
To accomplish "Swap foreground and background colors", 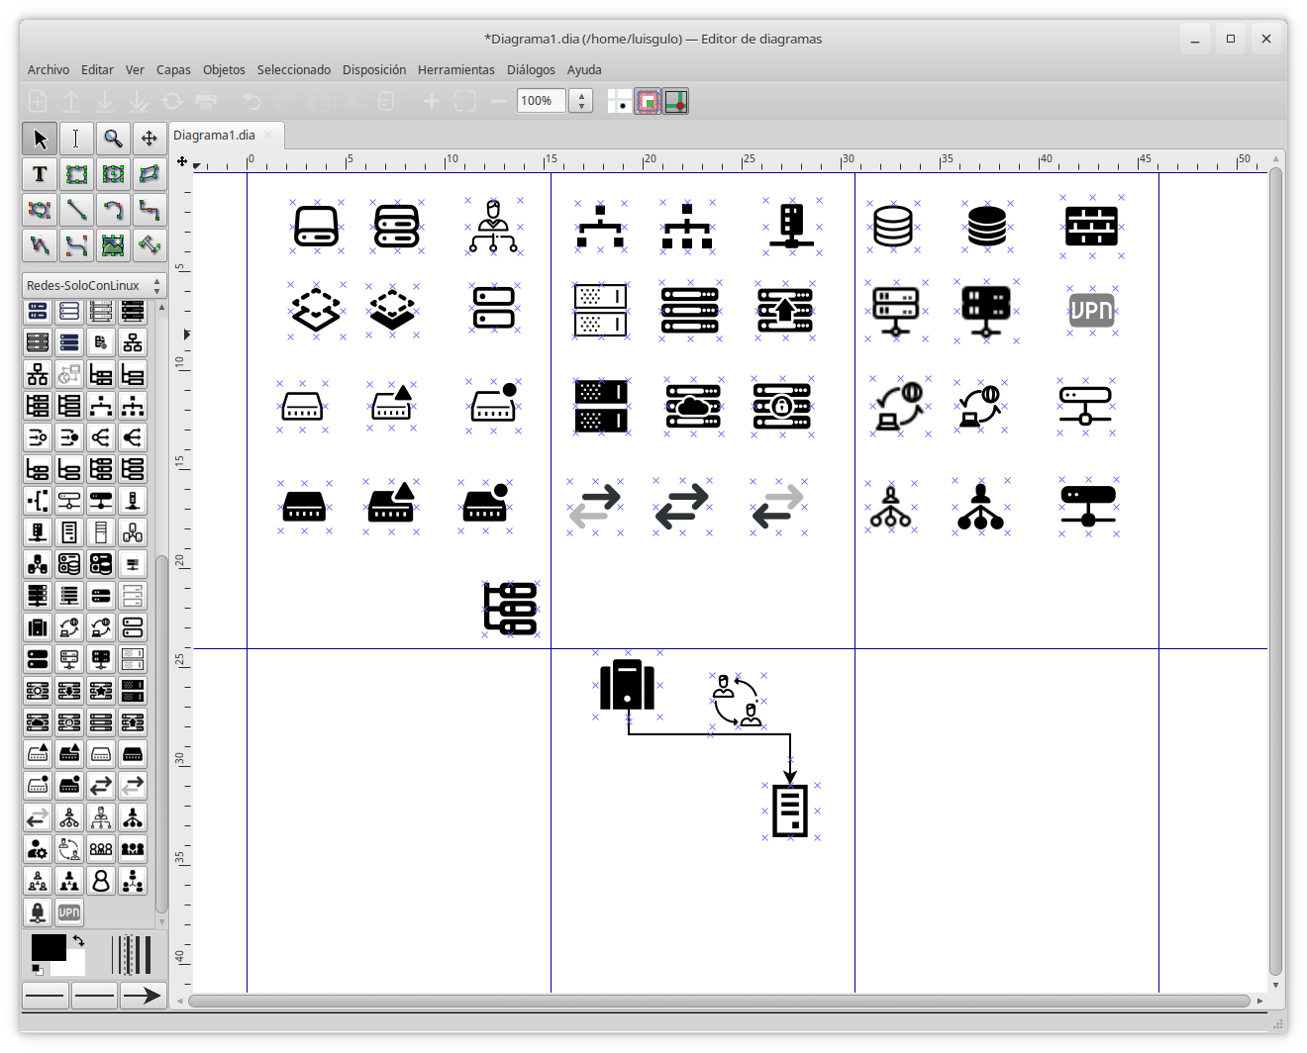I will [79, 940].
